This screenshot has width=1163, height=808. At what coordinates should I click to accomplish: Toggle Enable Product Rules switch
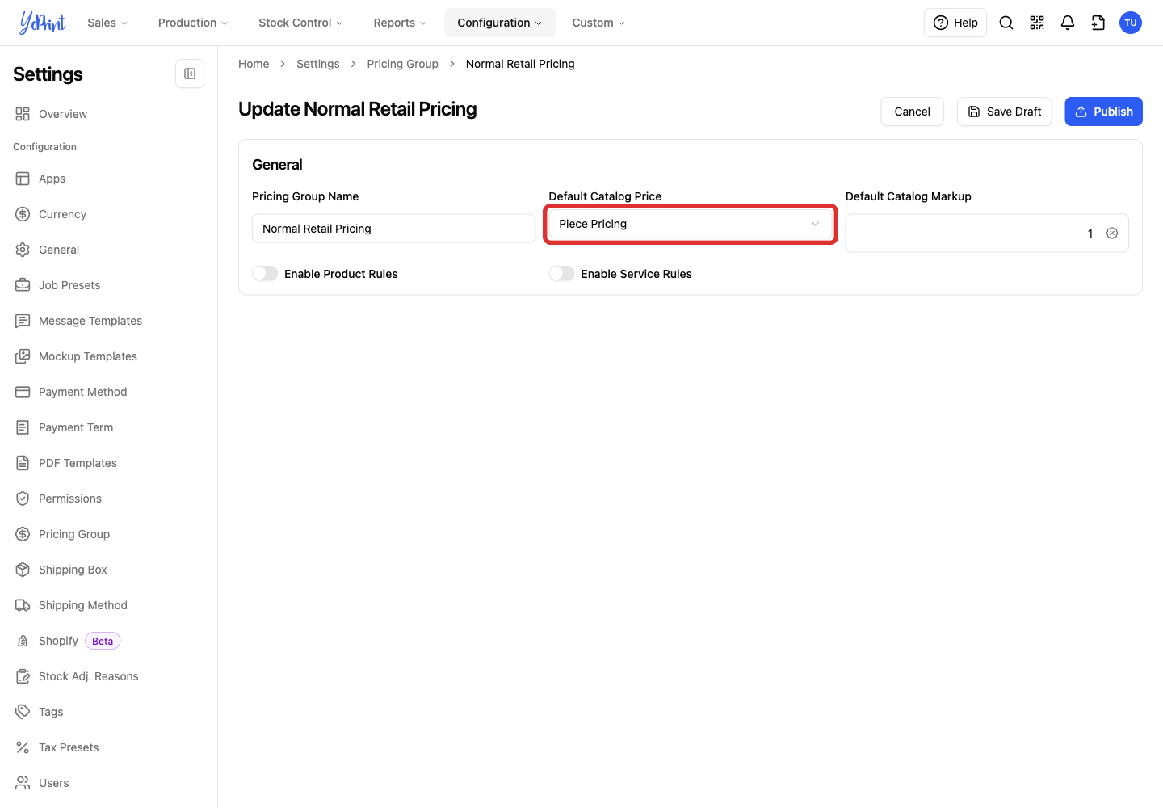coord(265,274)
